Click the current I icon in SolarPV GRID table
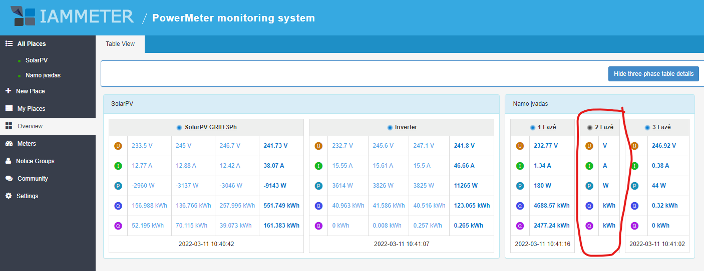This screenshot has width=704, height=271. pyautogui.click(x=118, y=166)
